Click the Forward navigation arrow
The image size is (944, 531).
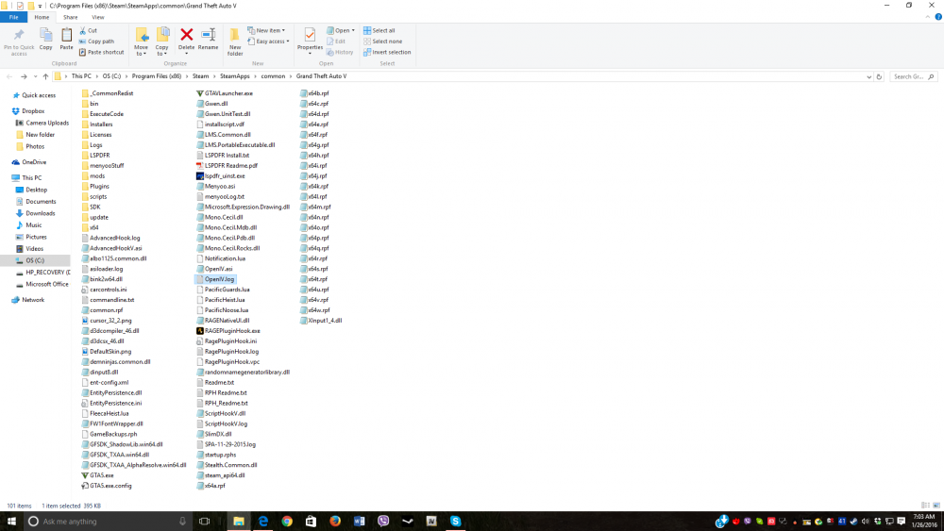click(x=24, y=77)
